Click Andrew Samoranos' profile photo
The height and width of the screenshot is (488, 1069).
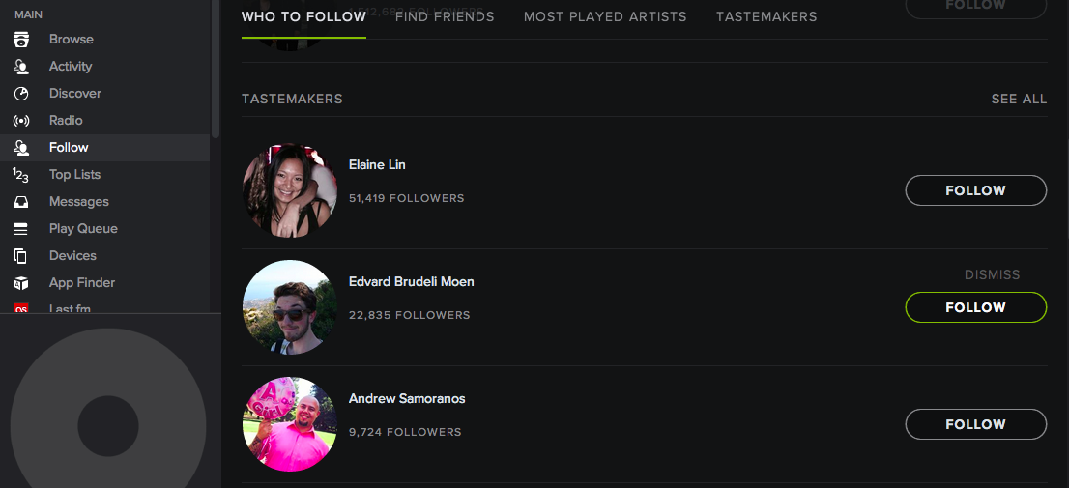coord(289,424)
